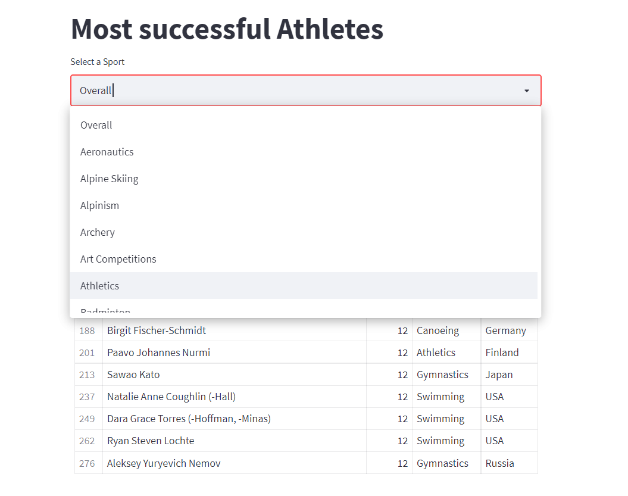The width and height of the screenshot is (628, 496).
Task: Select the highlighted Athletics option
Action: tap(99, 286)
